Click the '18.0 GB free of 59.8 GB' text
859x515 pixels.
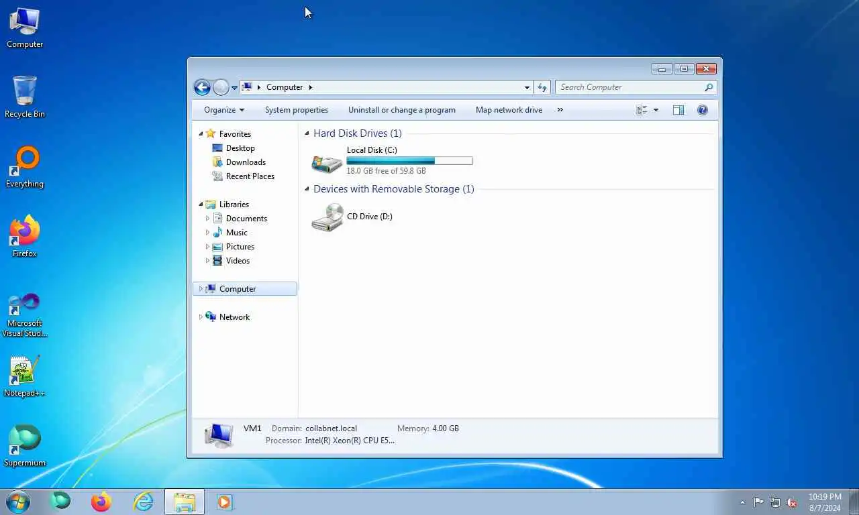[x=387, y=171]
